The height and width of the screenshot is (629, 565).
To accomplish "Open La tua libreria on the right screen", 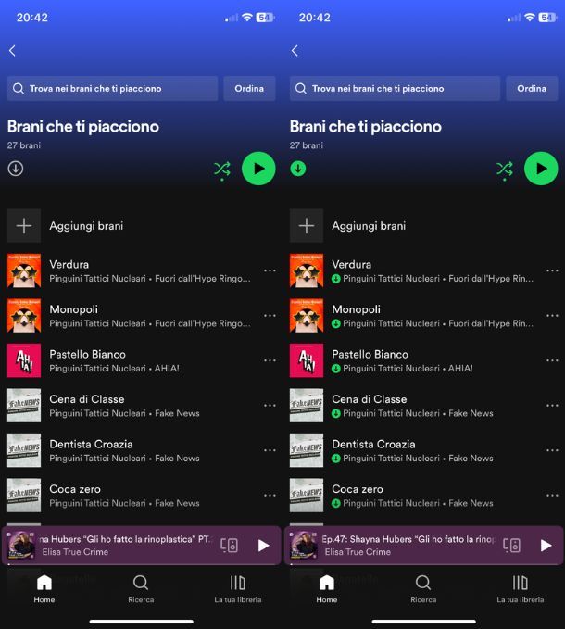I will click(521, 589).
